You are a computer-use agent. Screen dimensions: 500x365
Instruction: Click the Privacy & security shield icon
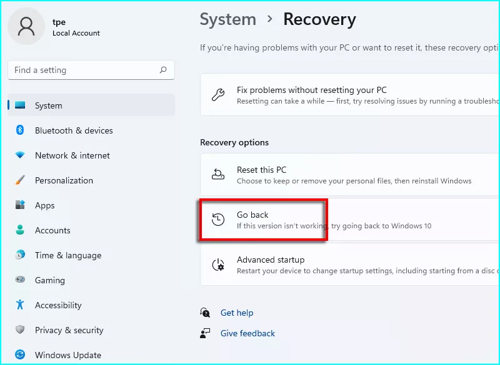click(20, 329)
